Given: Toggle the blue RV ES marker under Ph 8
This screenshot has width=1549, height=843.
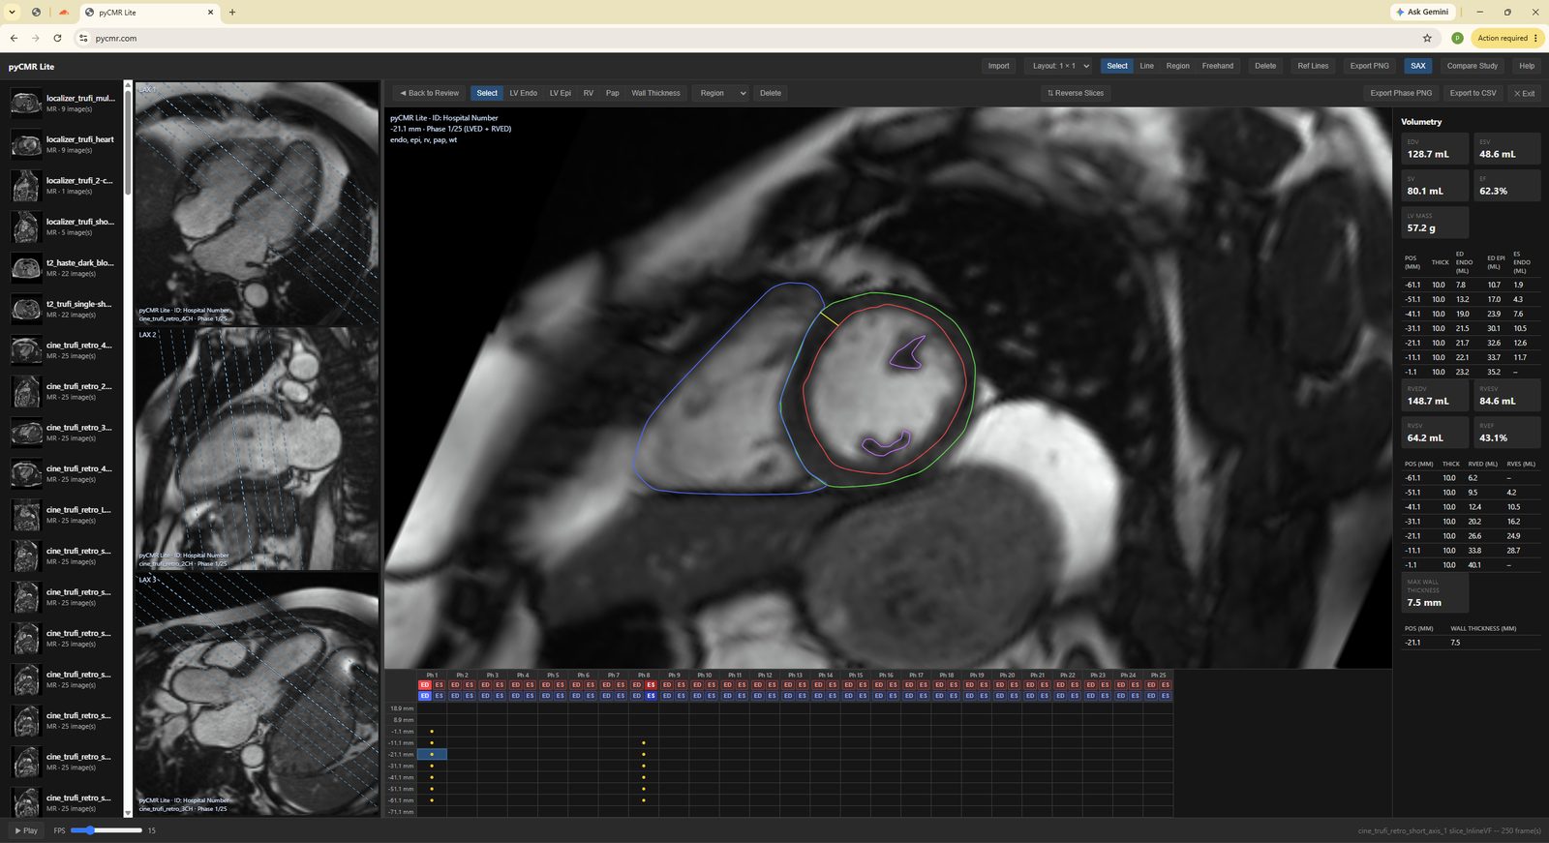Looking at the screenshot, I should point(651,696).
